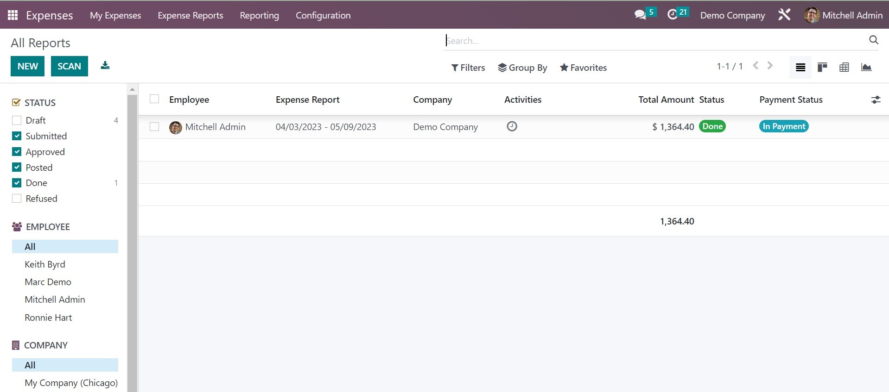
Task: Open Mitchell Admin user menu
Action: pyautogui.click(x=843, y=15)
